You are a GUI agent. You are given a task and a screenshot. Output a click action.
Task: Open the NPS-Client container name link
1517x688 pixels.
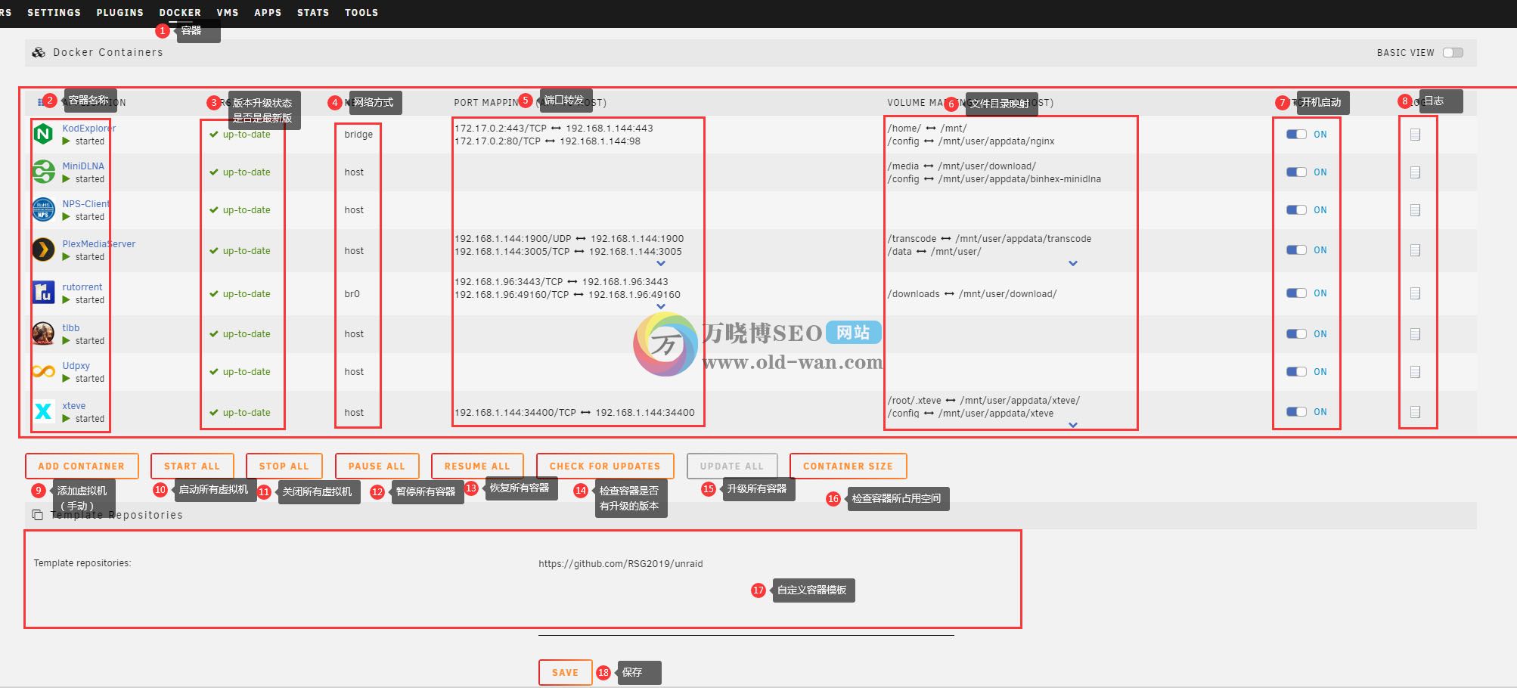pyautogui.click(x=86, y=204)
